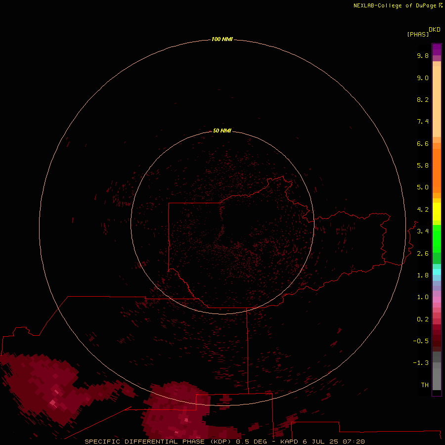Click the 50 NMI range ring label
Screen dimensions: 445x445
(222, 131)
